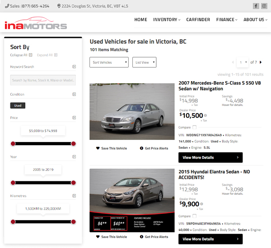Open the Sort Vehicles dropdown
This screenshot has height=248, width=271.
click(x=109, y=62)
